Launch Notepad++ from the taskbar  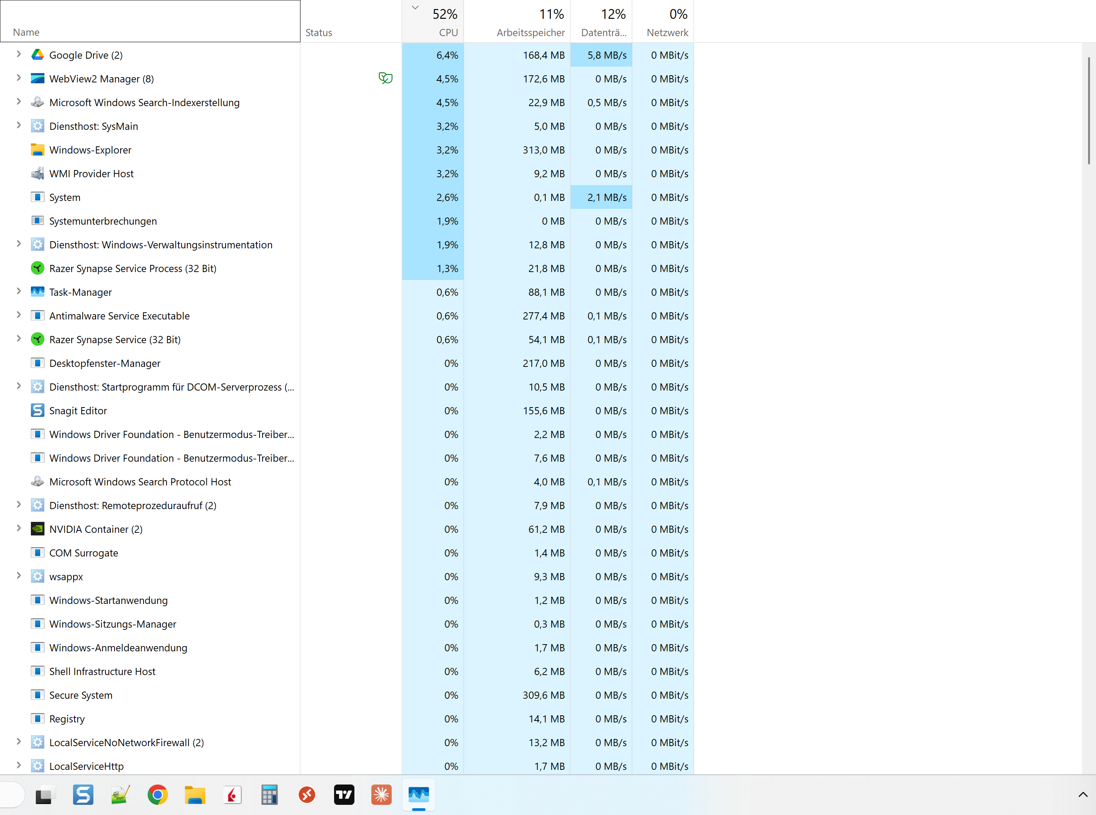click(120, 795)
